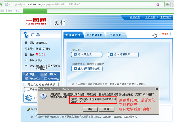Open 网上支付功能操作演示 button
Screen dimensions: 174x124
point(41,84)
